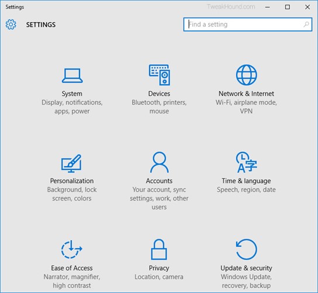Open the Privacy padlock icon
318x293 pixels.
click(159, 249)
